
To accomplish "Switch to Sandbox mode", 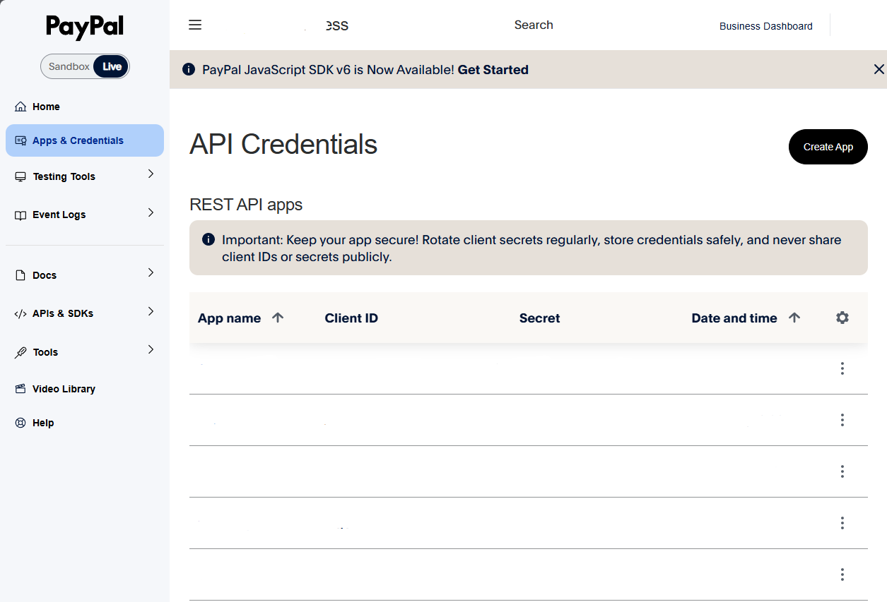I will pos(69,66).
